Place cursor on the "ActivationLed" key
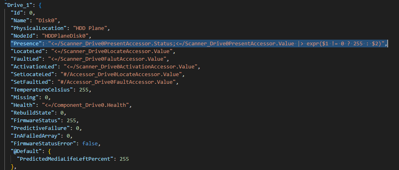The width and height of the screenshot is (399, 170). click(x=34, y=67)
